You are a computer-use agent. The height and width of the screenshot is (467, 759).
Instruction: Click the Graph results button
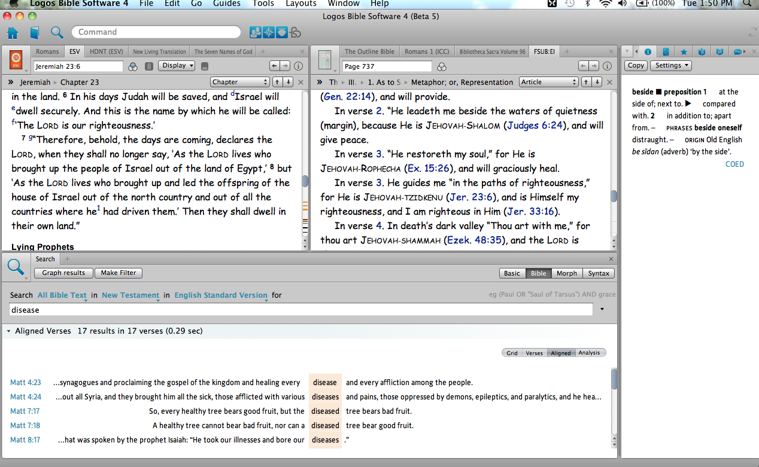point(63,273)
